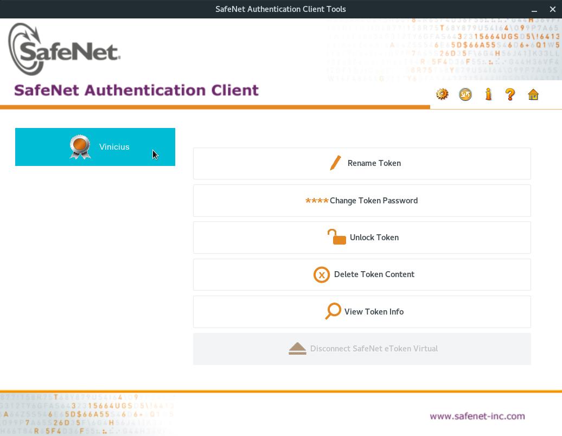The height and width of the screenshot is (436, 562).
Task: Click the Rename Token button
Action: 362,163
